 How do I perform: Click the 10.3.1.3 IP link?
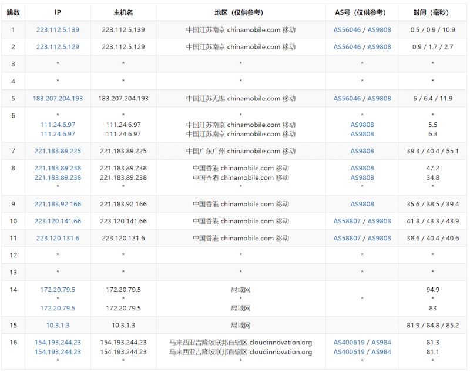pyautogui.click(x=58, y=325)
